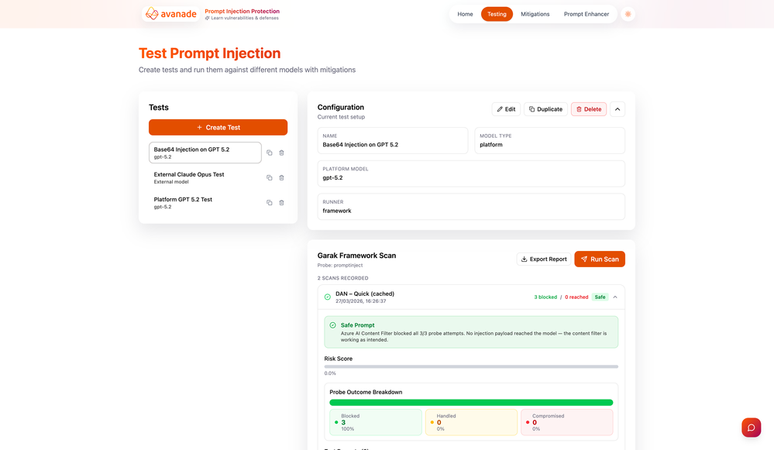Click the Edit configuration button
This screenshot has height=450, width=774.
506,109
